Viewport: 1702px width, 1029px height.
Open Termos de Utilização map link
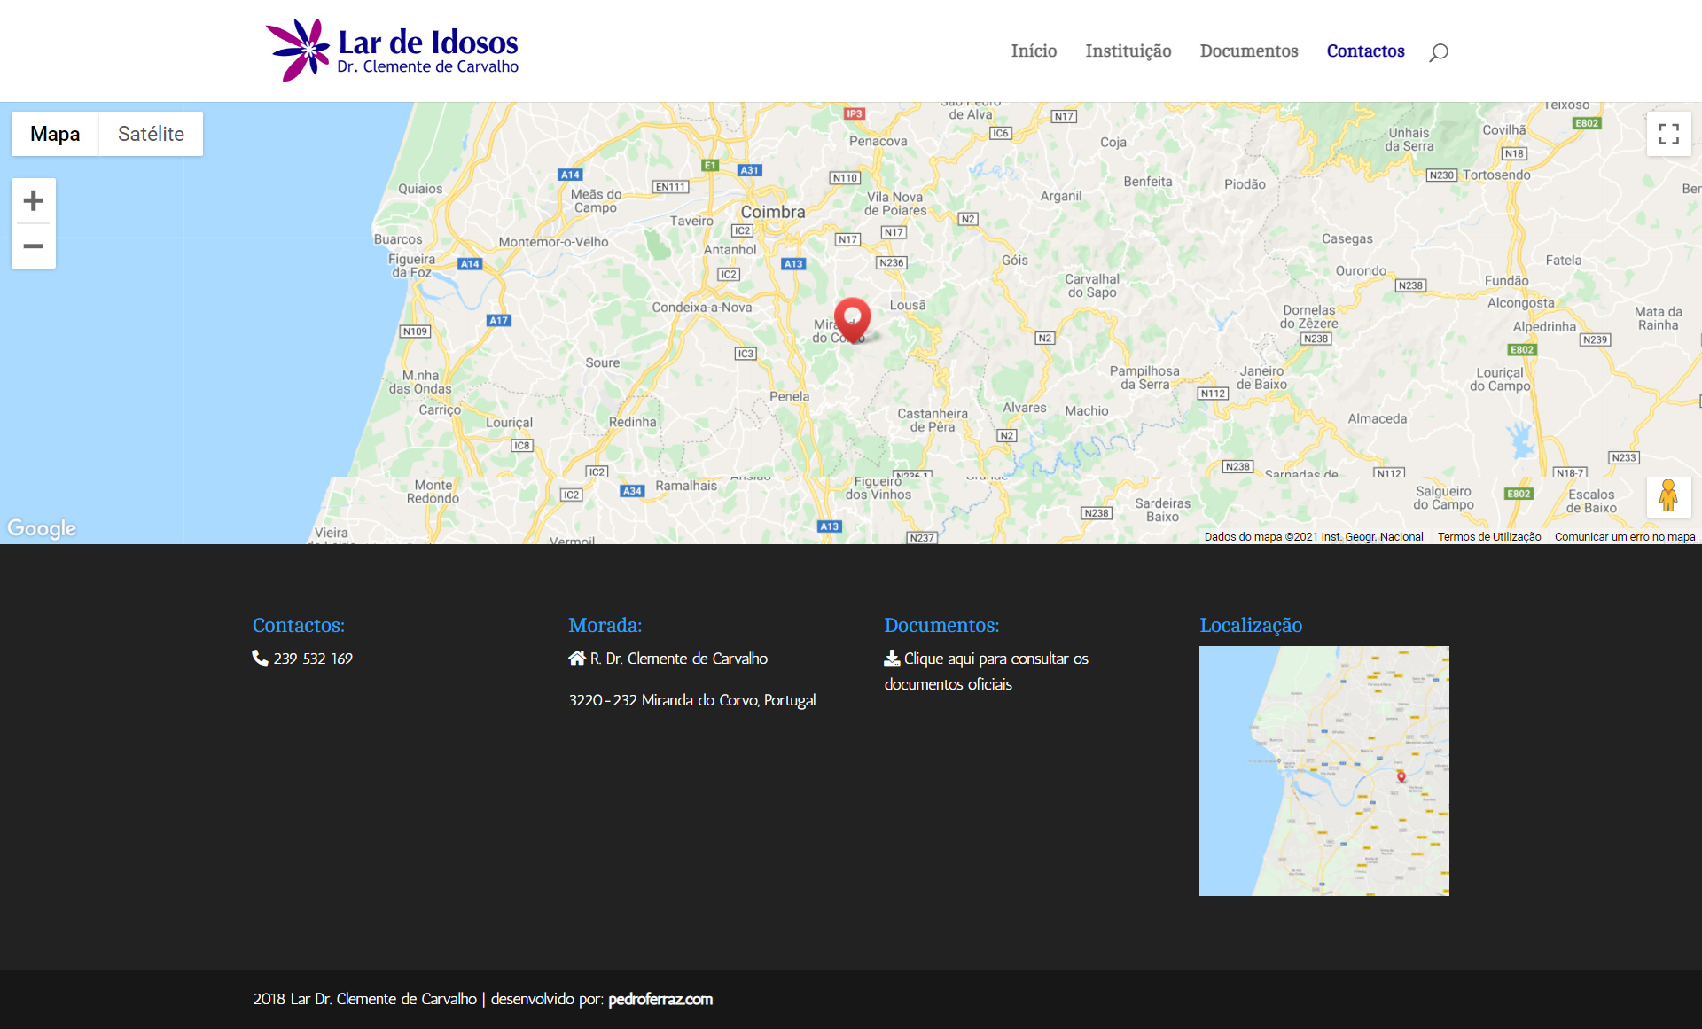tap(1488, 537)
